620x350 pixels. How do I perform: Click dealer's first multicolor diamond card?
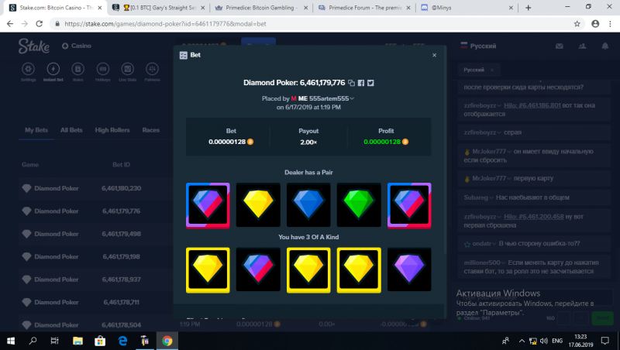coord(208,205)
